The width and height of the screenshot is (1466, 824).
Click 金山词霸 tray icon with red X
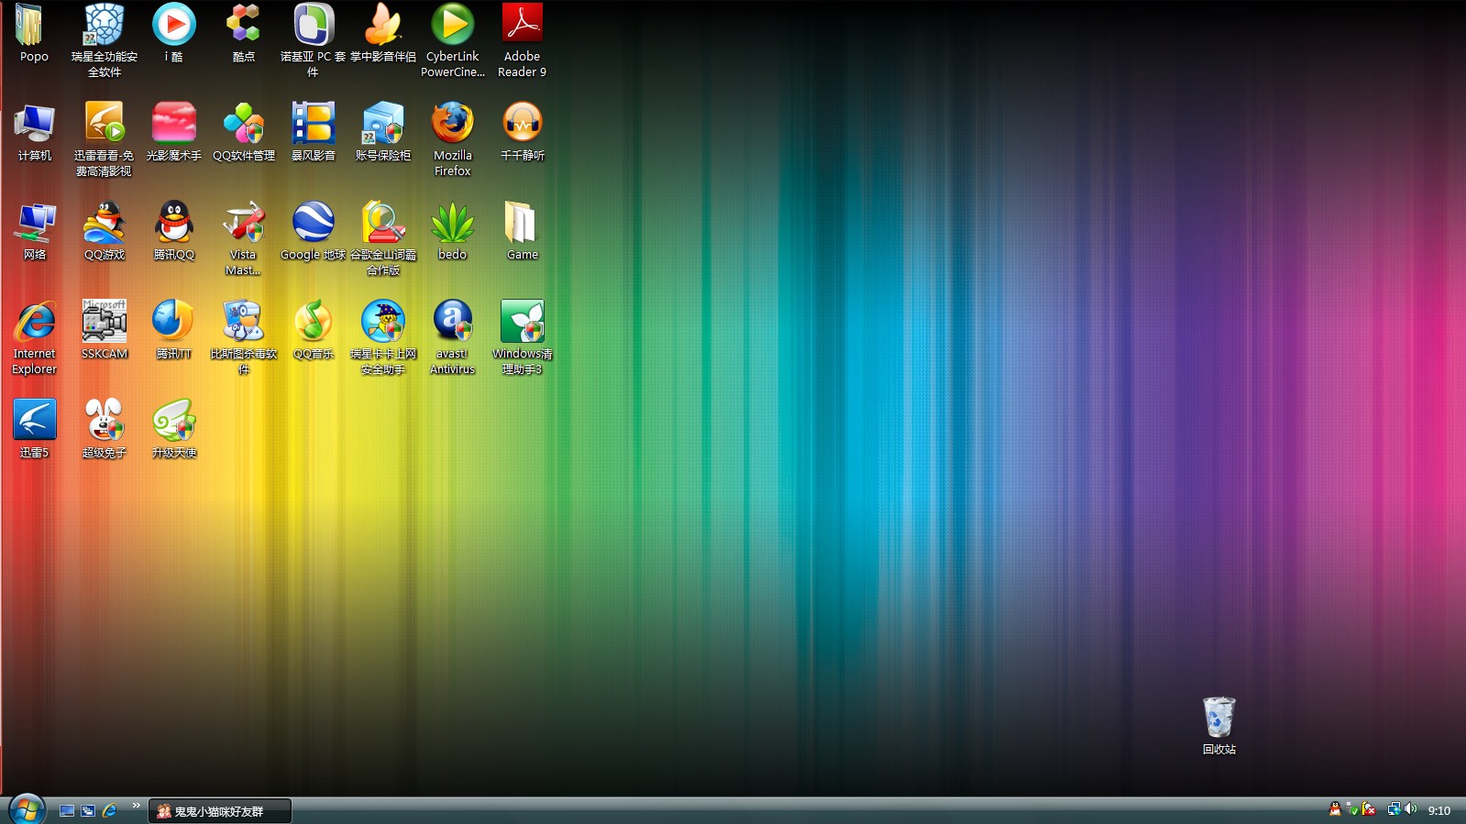click(1368, 809)
